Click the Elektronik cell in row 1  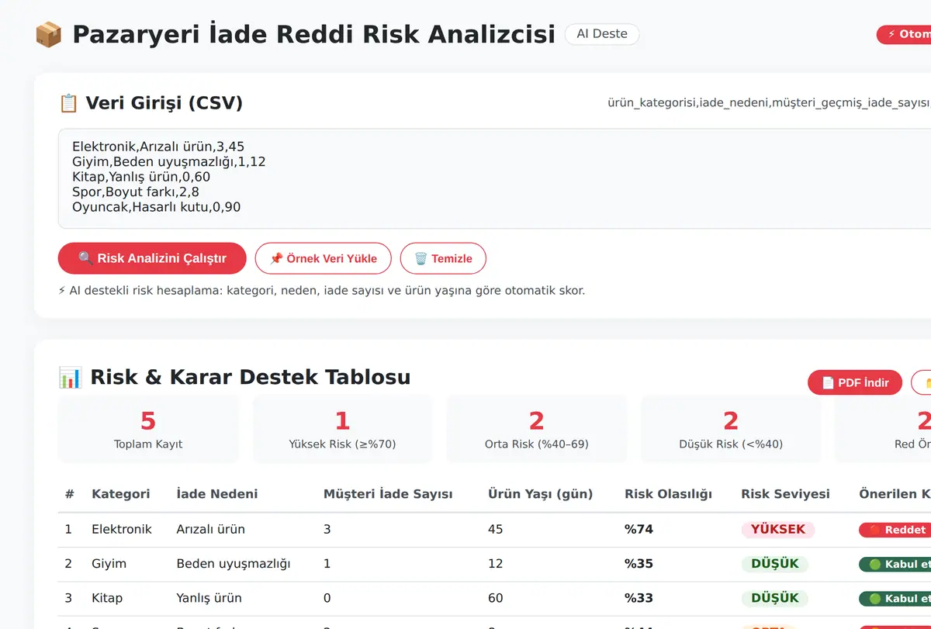[122, 530]
